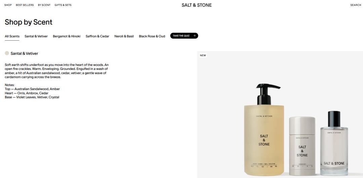Viewport: 363px width, 178px height.
Task: Click the deodorant stick product image
Action: (x=302, y=146)
